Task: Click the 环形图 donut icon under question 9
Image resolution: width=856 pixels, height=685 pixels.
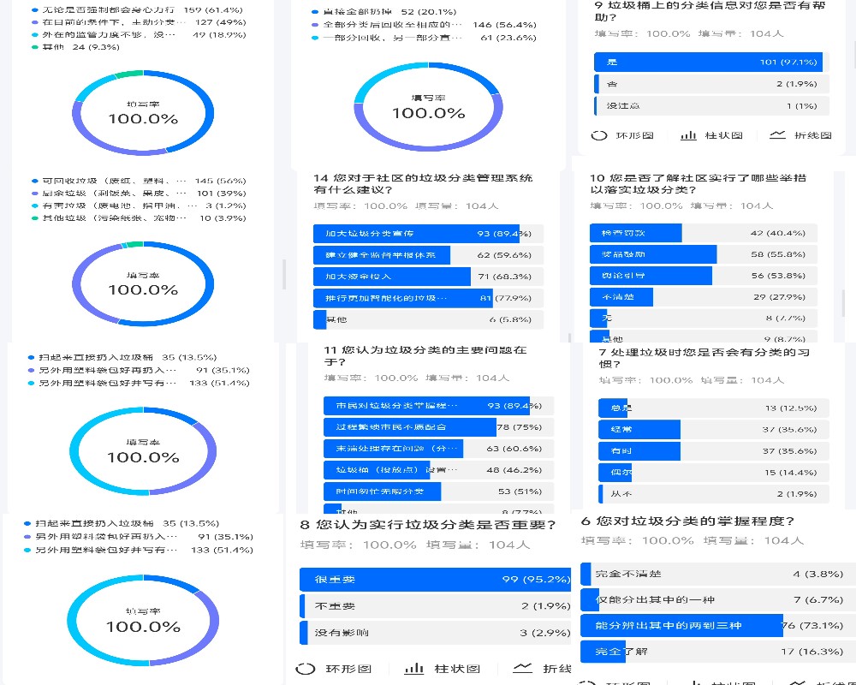Action: pyautogui.click(x=601, y=135)
